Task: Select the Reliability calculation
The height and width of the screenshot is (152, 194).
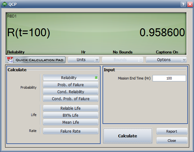Action: pyautogui.click(x=70, y=78)
